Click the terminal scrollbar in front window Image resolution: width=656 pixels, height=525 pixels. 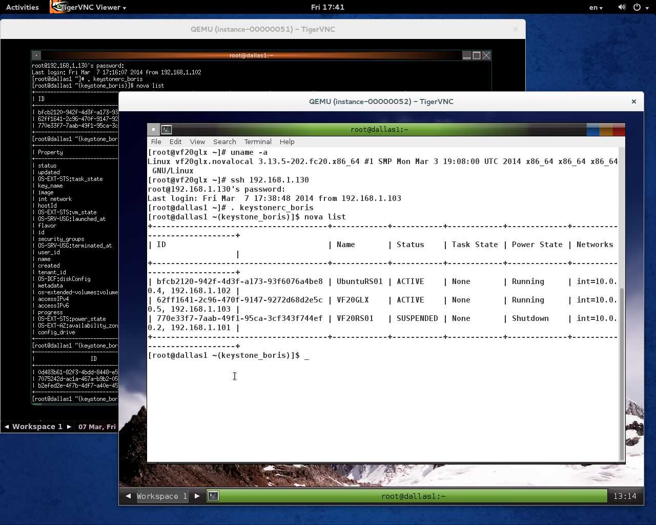[x=622, y=374]
